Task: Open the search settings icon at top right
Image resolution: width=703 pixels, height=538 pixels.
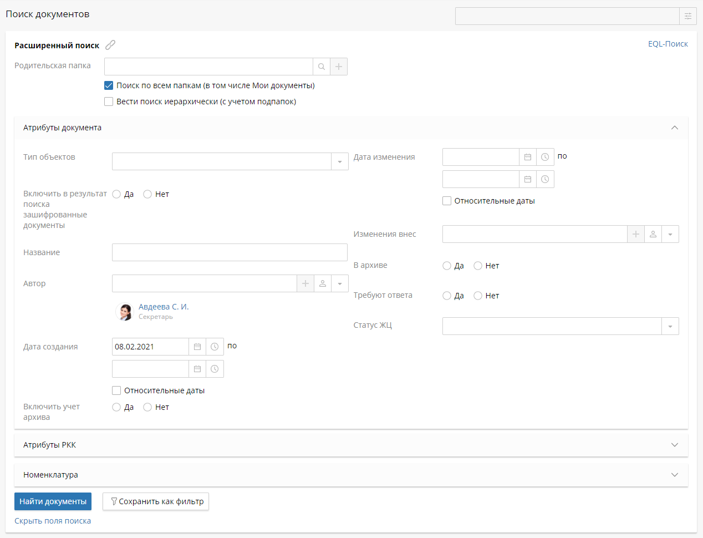Action: coord(687,16)
